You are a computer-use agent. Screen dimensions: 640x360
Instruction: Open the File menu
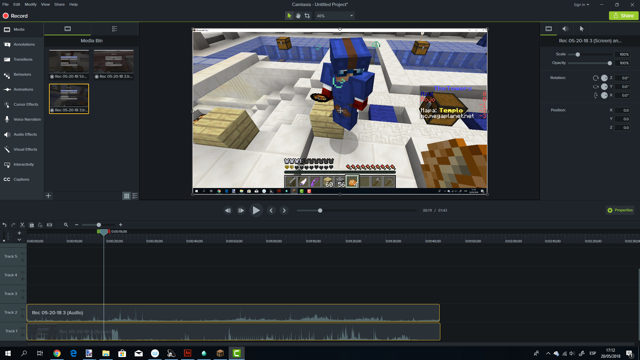[5, 4]
